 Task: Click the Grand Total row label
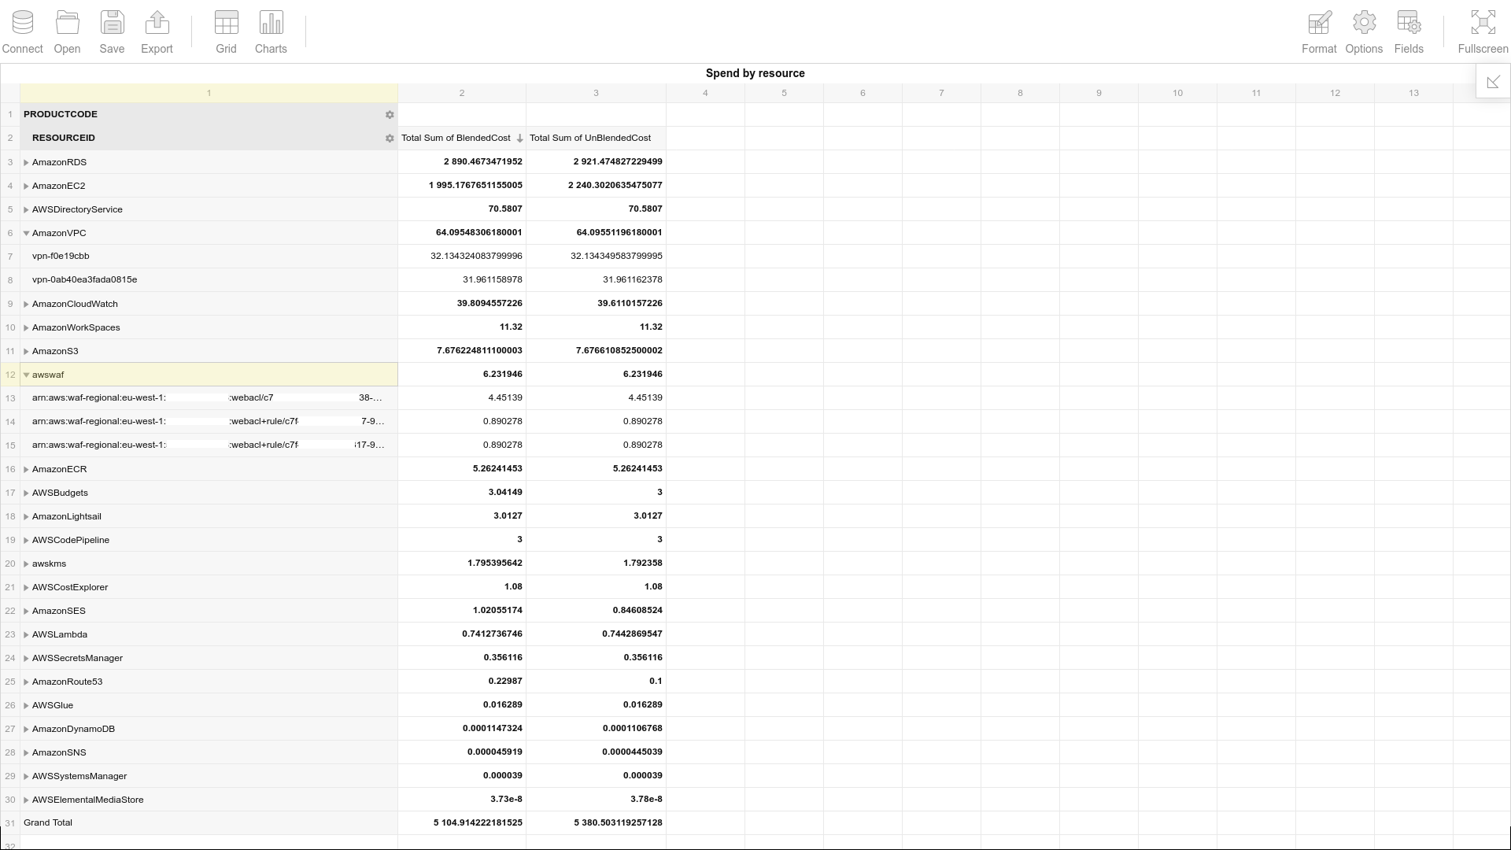point(48,822)
